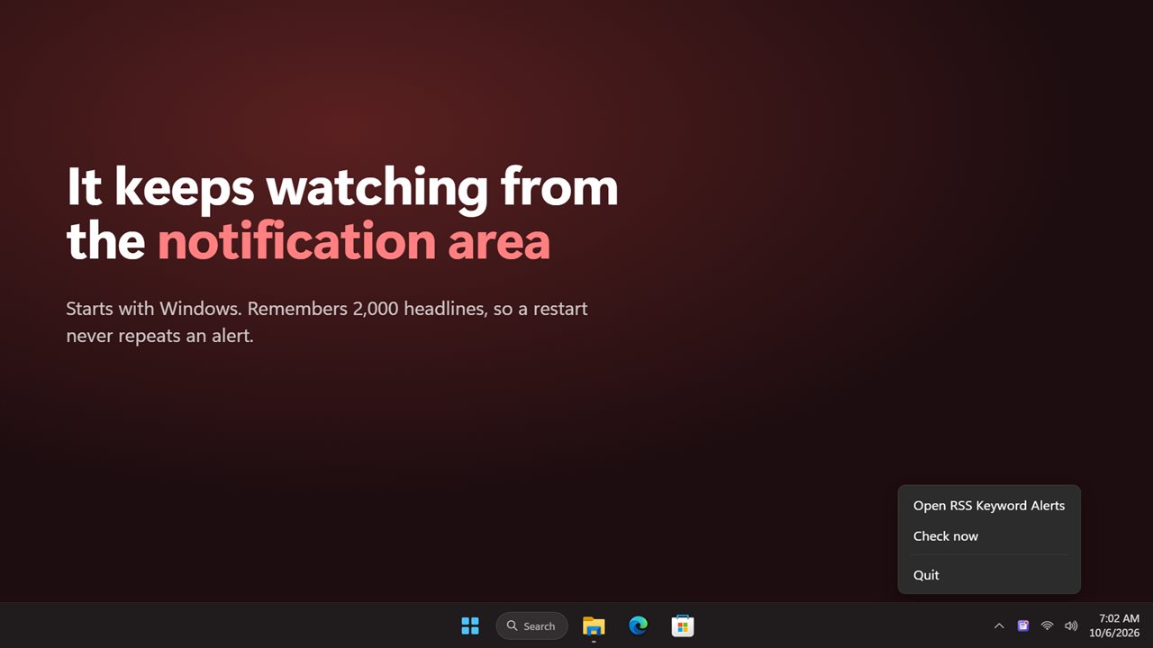Open Wi-Fi network status icon
Image resolution: width=1153 pixels, height=648 pixels.
(x=1047, y=625)
